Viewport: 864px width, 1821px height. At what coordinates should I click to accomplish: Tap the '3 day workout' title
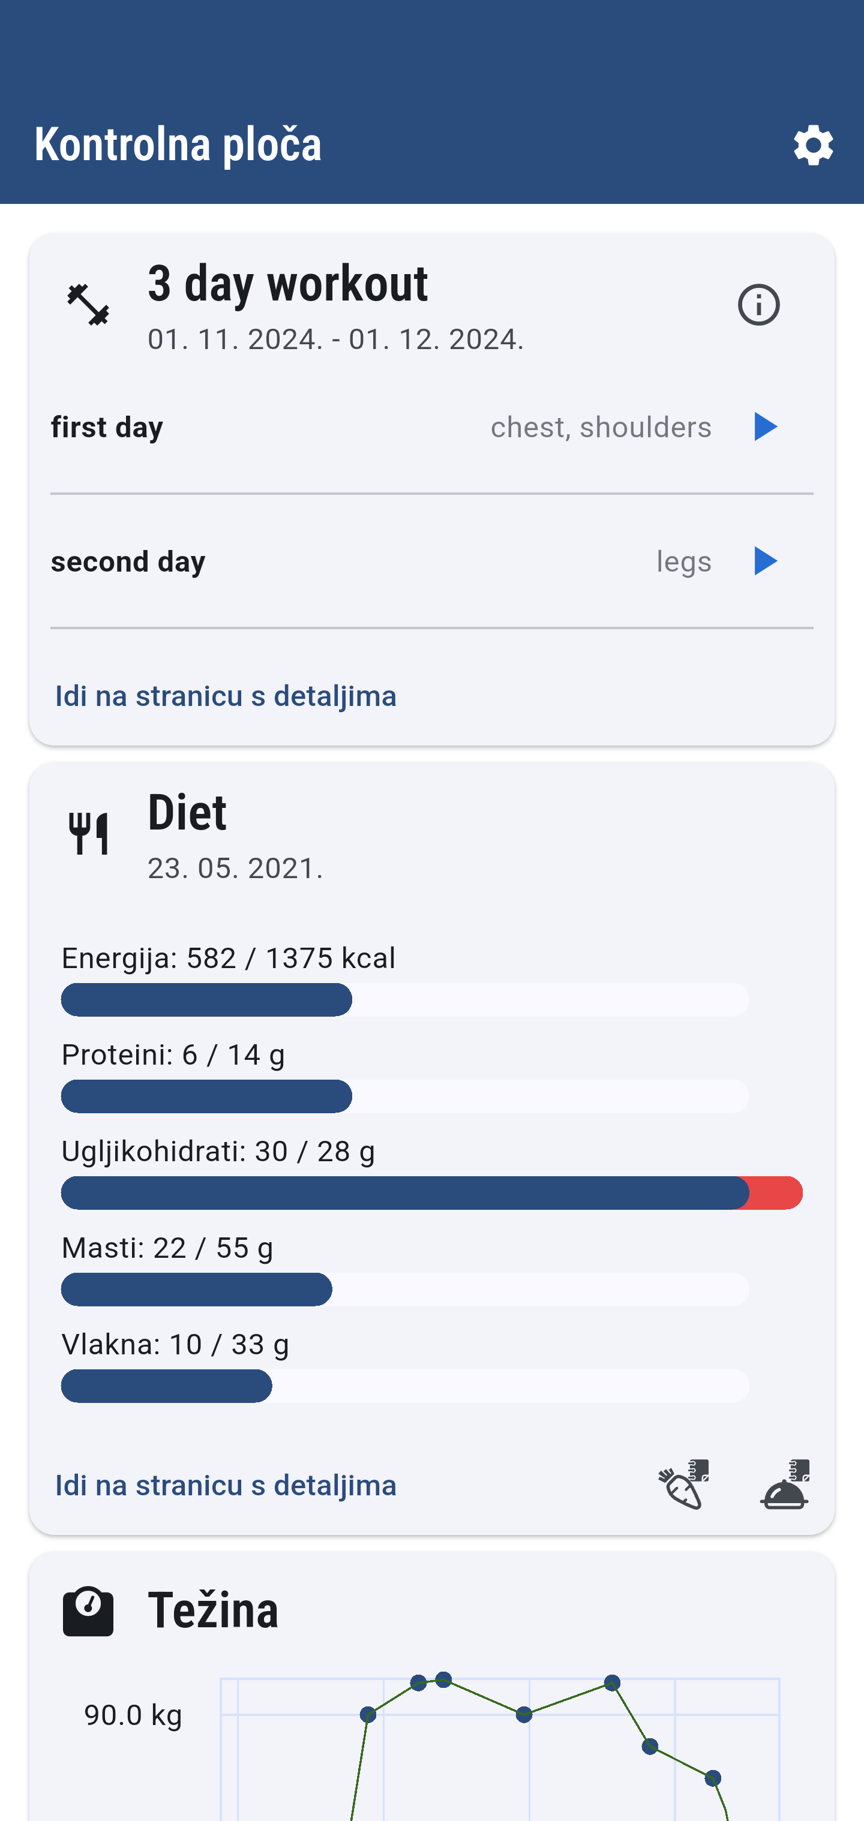coord(288,284)
